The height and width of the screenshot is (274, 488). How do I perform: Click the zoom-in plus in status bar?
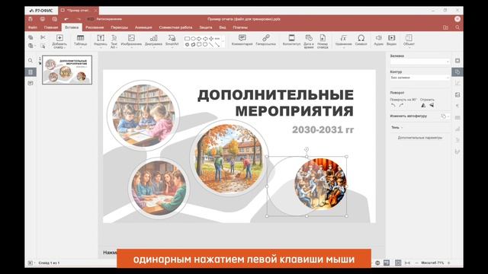(x=449, y=263)
